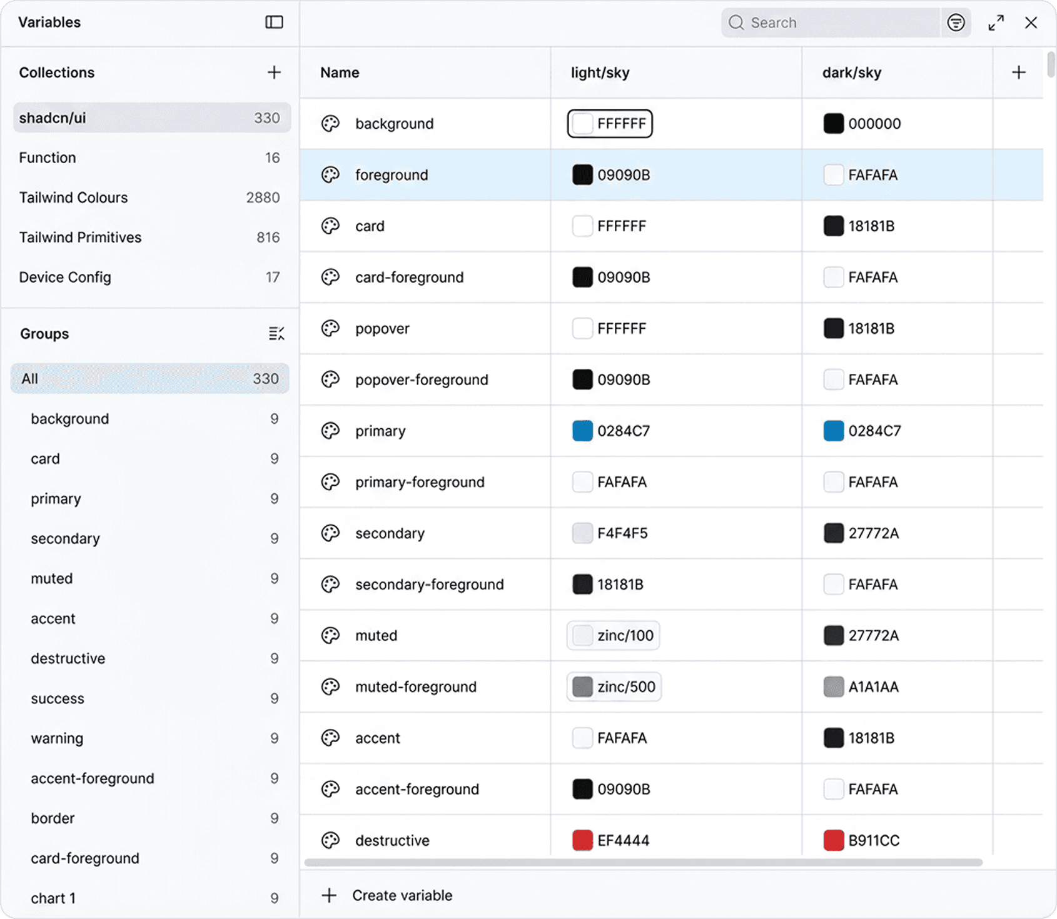Select the secondary group in sidebar
Image resolution: width=1057 pixels, height=919 pixels.
(x=150, y=539)
